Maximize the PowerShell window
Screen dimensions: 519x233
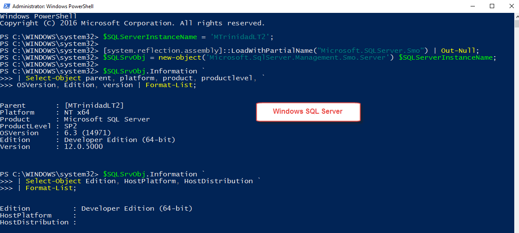pos(492,6)
